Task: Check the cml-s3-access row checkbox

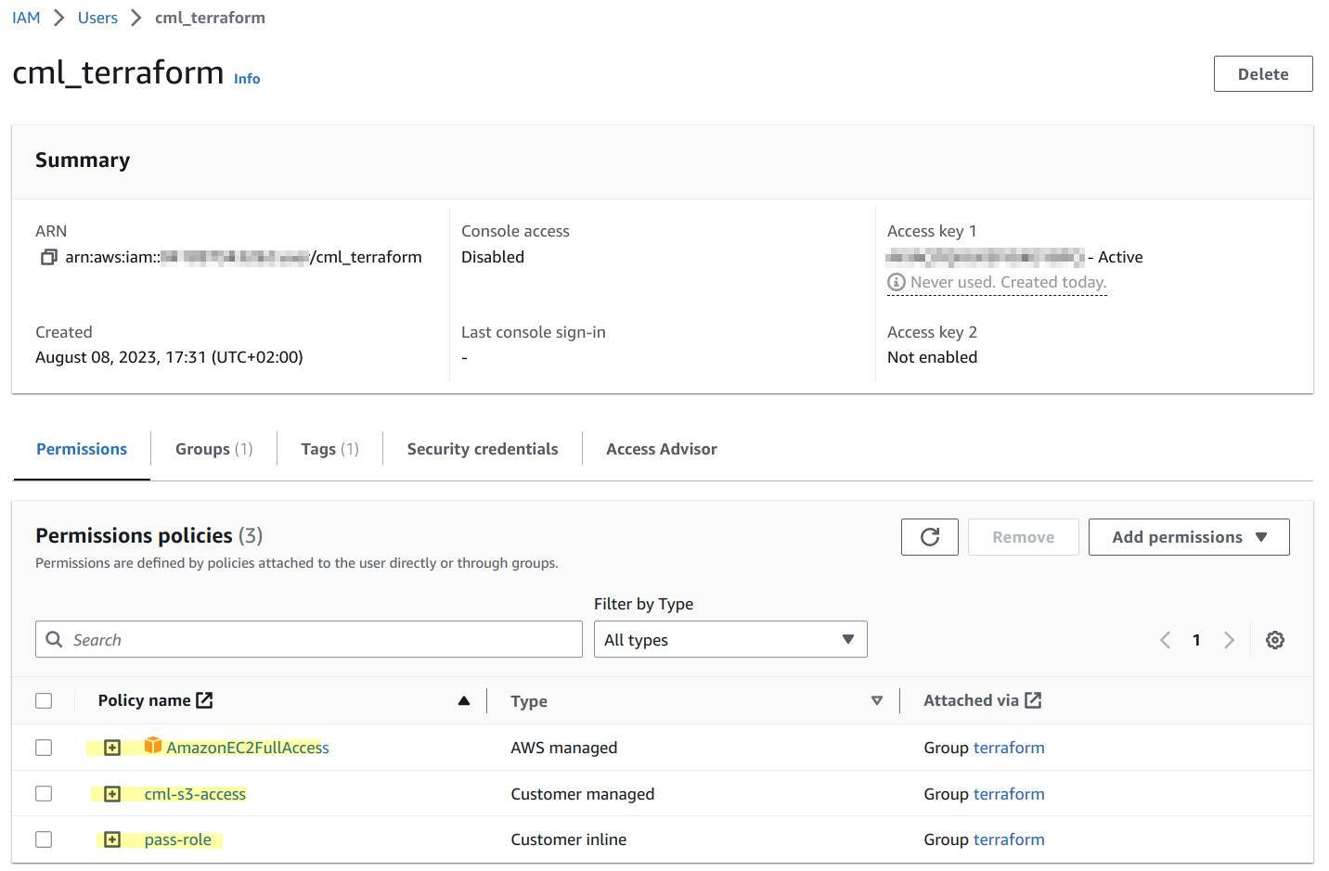Action: click(44, 793)
